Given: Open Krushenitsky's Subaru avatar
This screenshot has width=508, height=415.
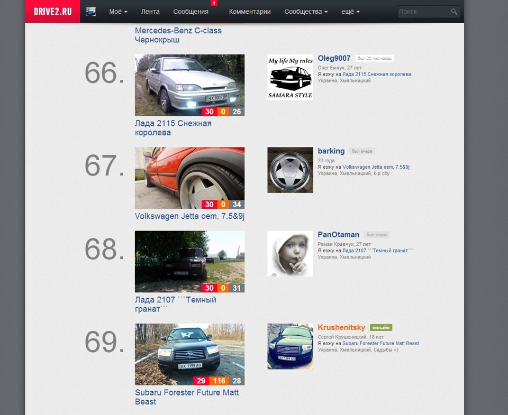Looking at the screenshot, I should click(291, 346).
